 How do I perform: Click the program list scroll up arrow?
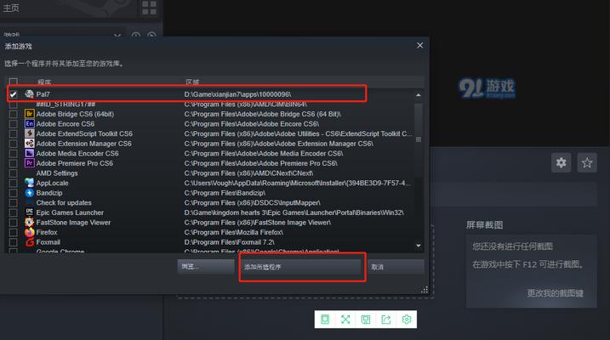point(419,95)
